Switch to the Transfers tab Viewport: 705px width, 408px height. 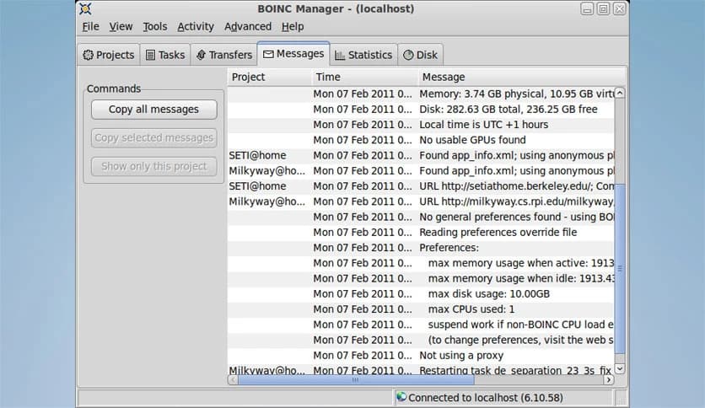tap(224, 55)
